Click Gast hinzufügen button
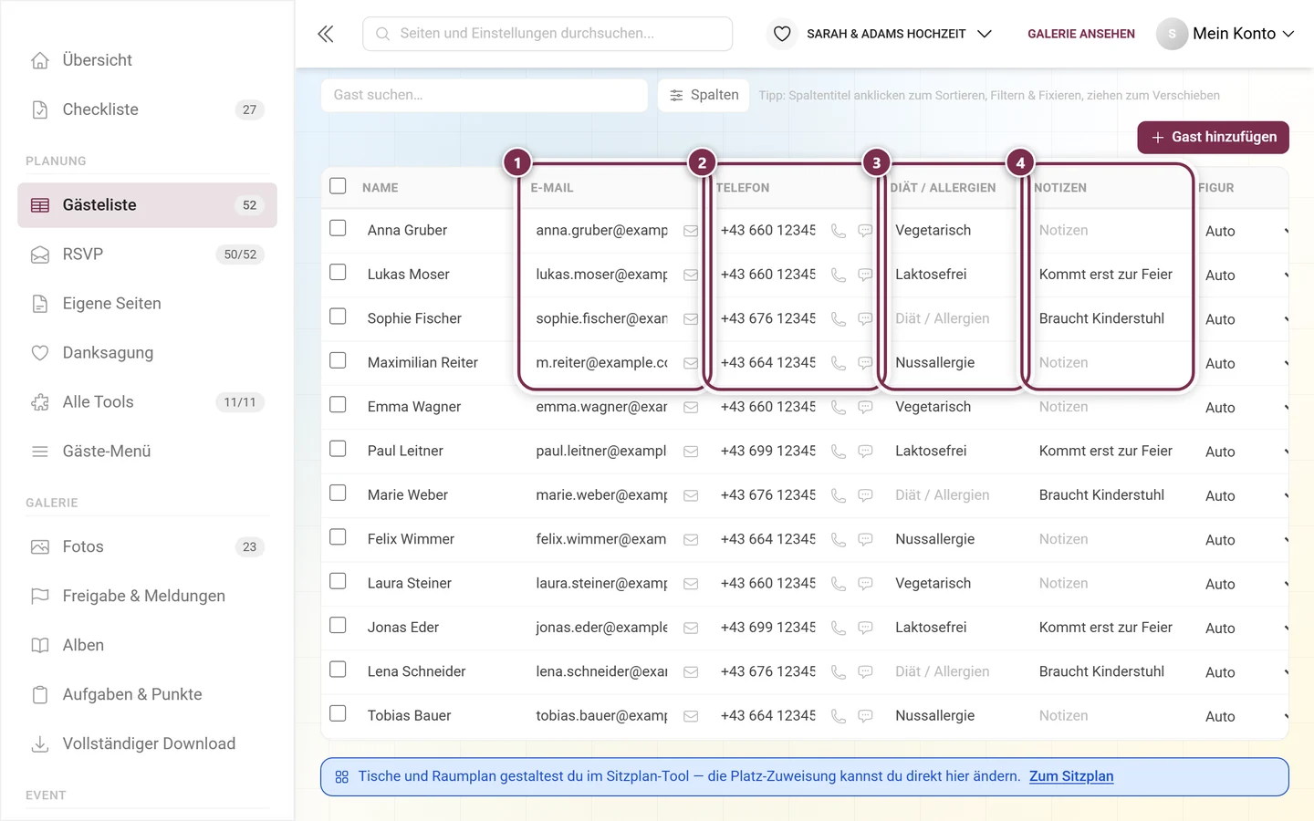 (1213, 137)
